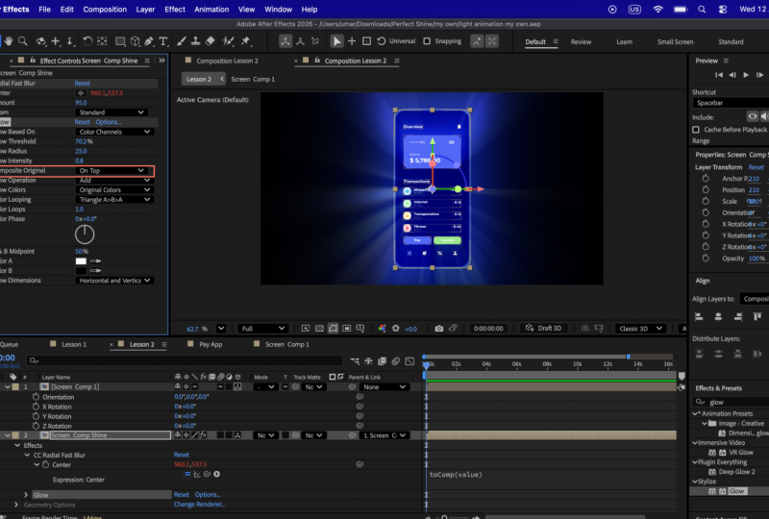The image size is (769, 519).
Task: Open the Glow Colors dropdown
Action: tap(114, 190)
